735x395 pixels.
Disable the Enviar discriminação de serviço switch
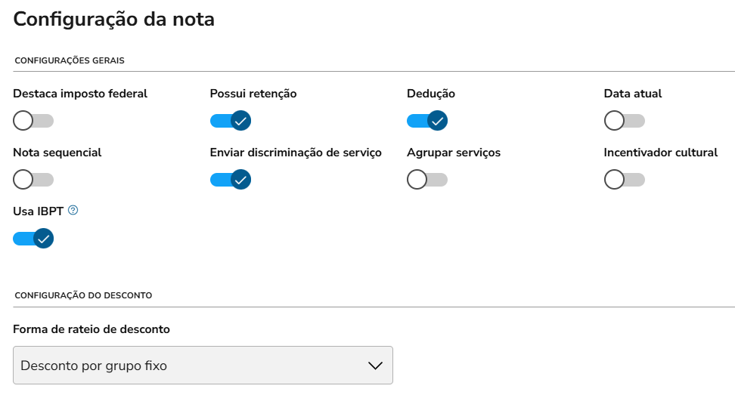(x=230, y=180)
